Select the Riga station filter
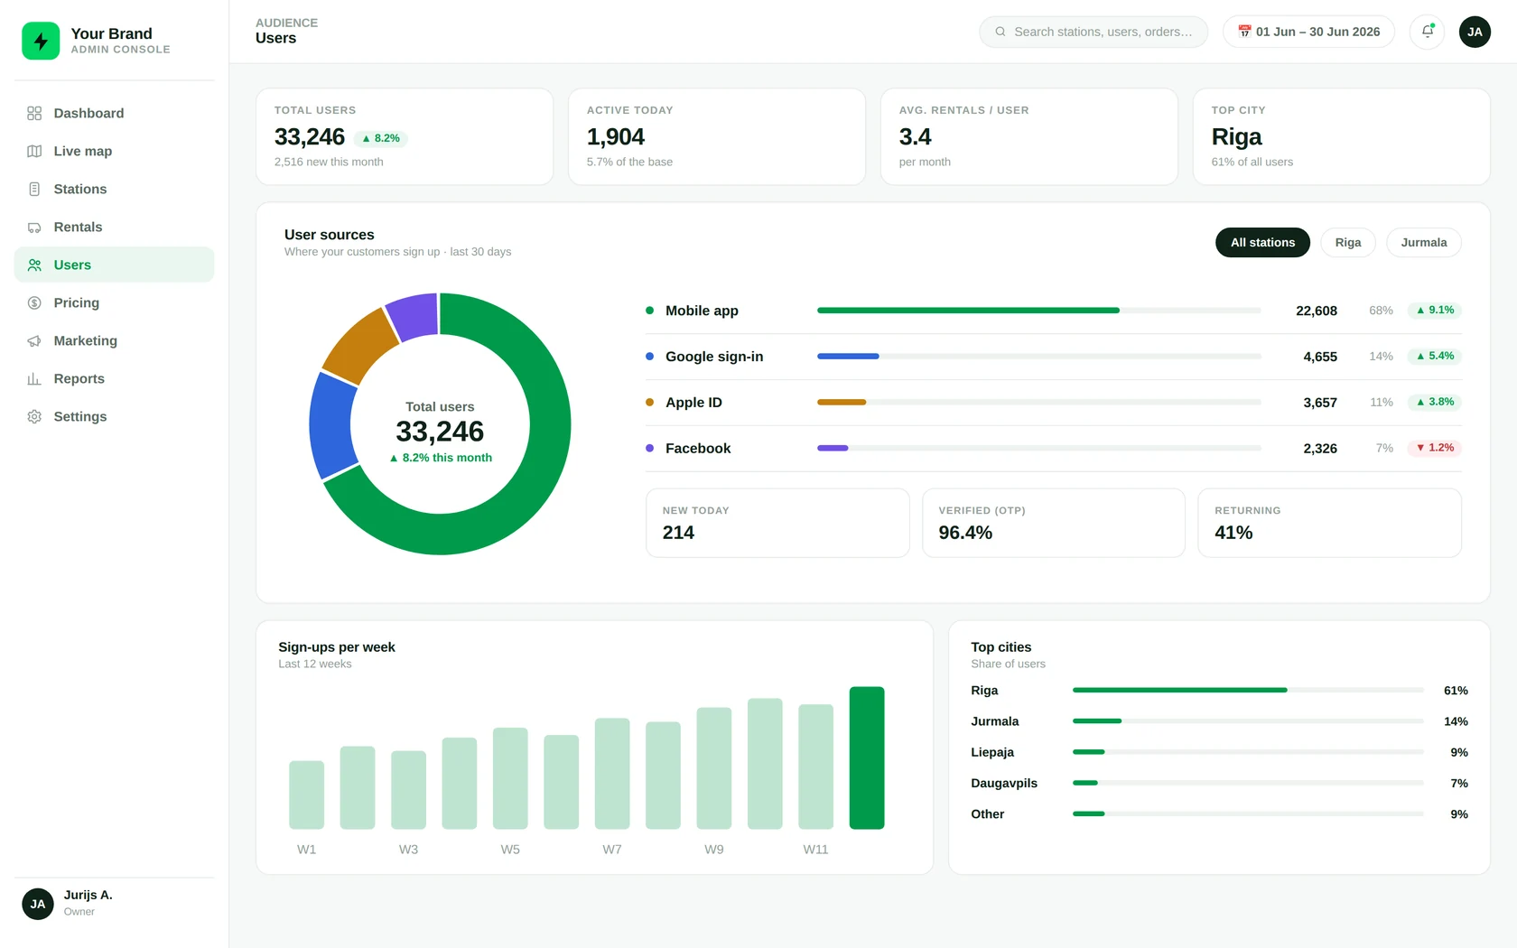The width and height of the screenshot is (1517, 948). pos(1347,242)
